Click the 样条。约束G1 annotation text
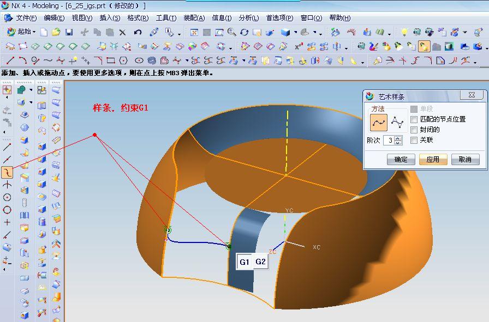 pyautogui.click(x=121, y=108)
